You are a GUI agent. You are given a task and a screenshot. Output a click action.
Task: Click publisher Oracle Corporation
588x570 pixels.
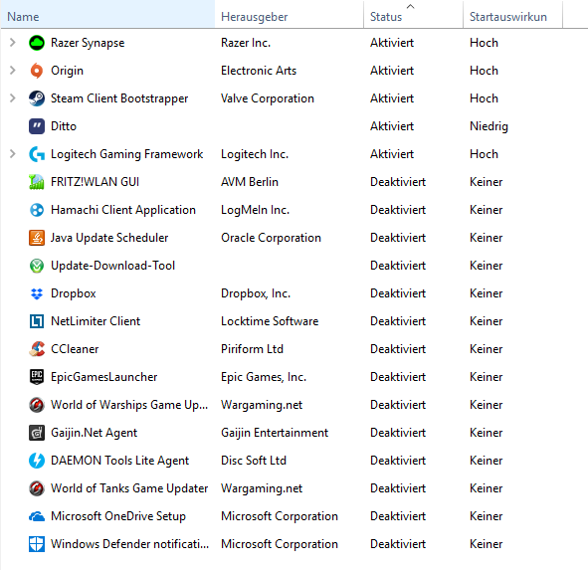coord(271,238)
